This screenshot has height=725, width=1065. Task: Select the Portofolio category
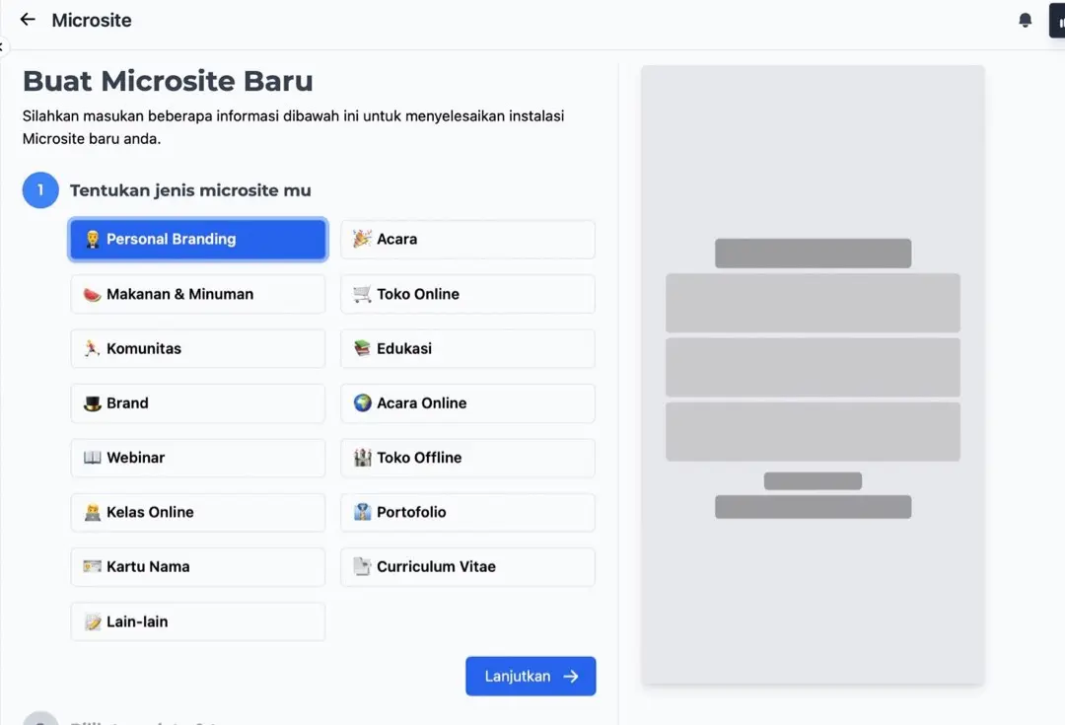coord(466,512)
